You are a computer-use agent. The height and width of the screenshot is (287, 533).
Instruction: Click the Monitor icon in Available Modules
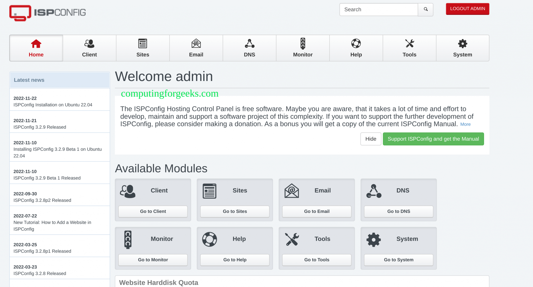pos(128,239)
